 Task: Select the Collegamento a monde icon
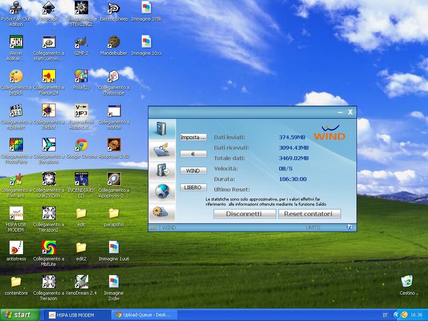coord(114,116)
